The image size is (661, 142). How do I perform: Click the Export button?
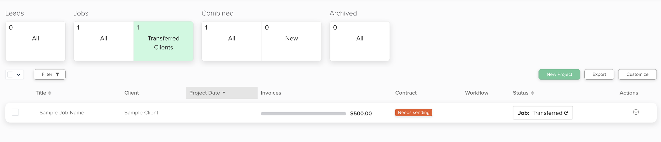pos(599,74)
